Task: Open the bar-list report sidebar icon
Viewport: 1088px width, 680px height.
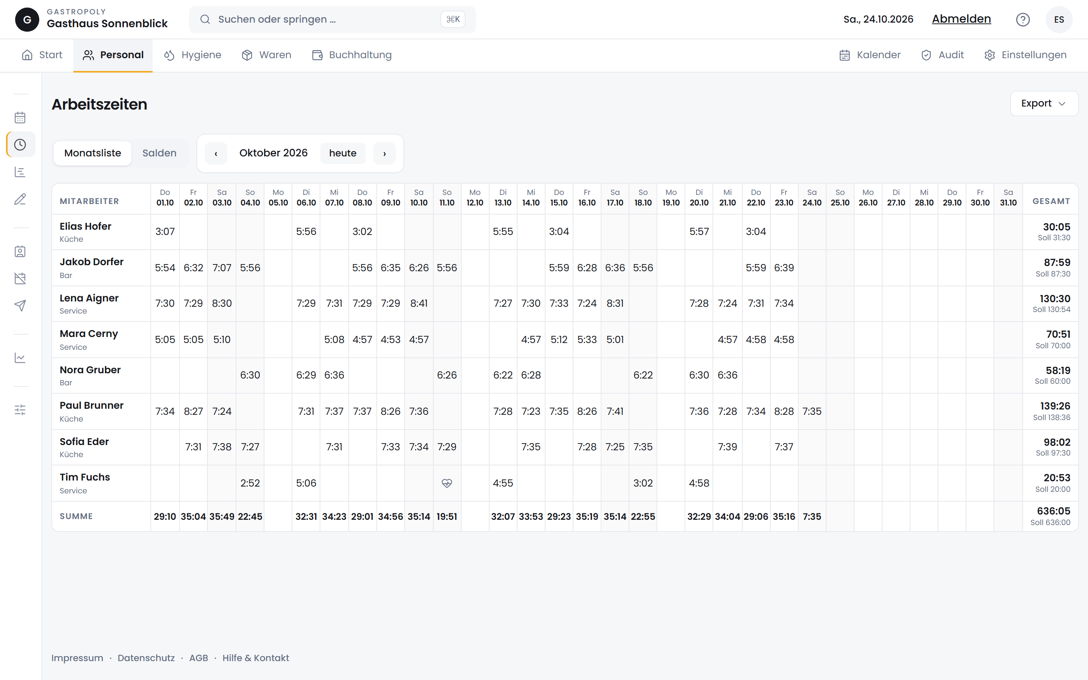Action: click(x=20, y=172)
